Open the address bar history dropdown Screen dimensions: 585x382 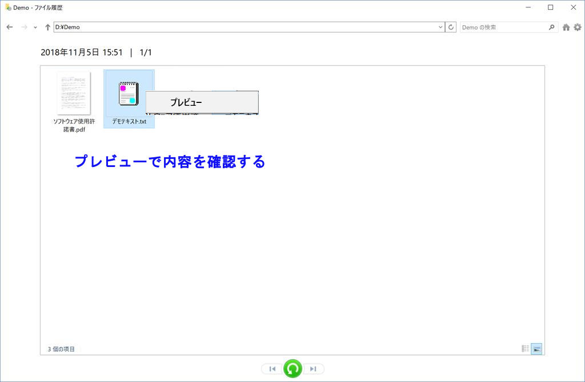tap(440, 27)
